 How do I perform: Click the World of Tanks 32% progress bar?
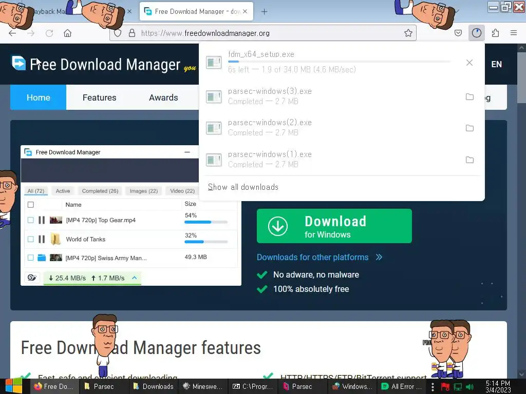[x=206, y=242]
